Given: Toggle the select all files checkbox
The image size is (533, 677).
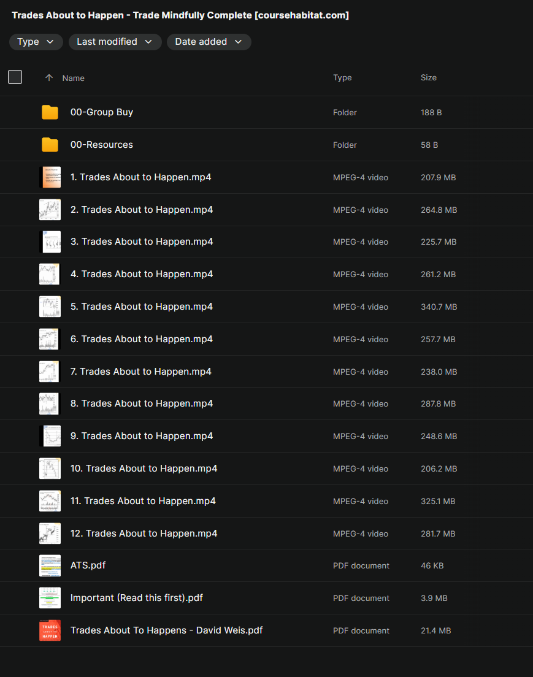Looking at the screenshot, I should click(x=15, y=77).
